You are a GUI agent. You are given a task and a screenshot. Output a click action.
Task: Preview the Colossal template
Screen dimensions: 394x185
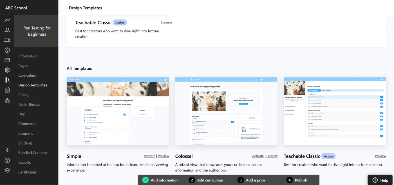272,156
